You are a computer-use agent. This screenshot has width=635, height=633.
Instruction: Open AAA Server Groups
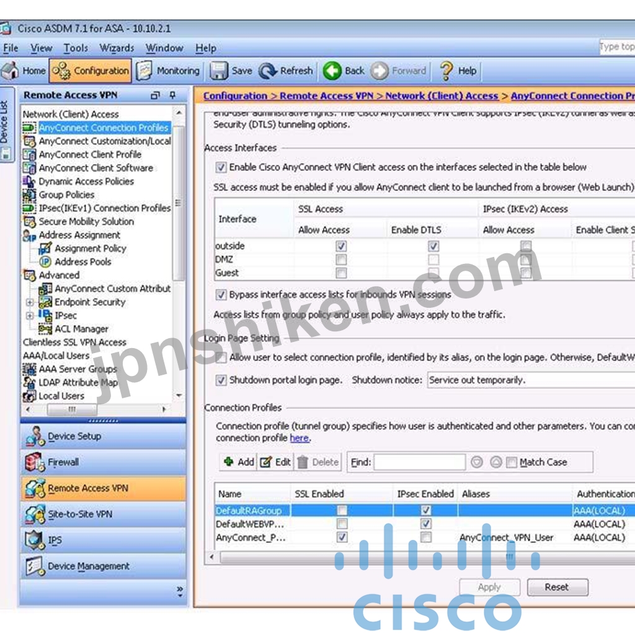pos(78,369)
